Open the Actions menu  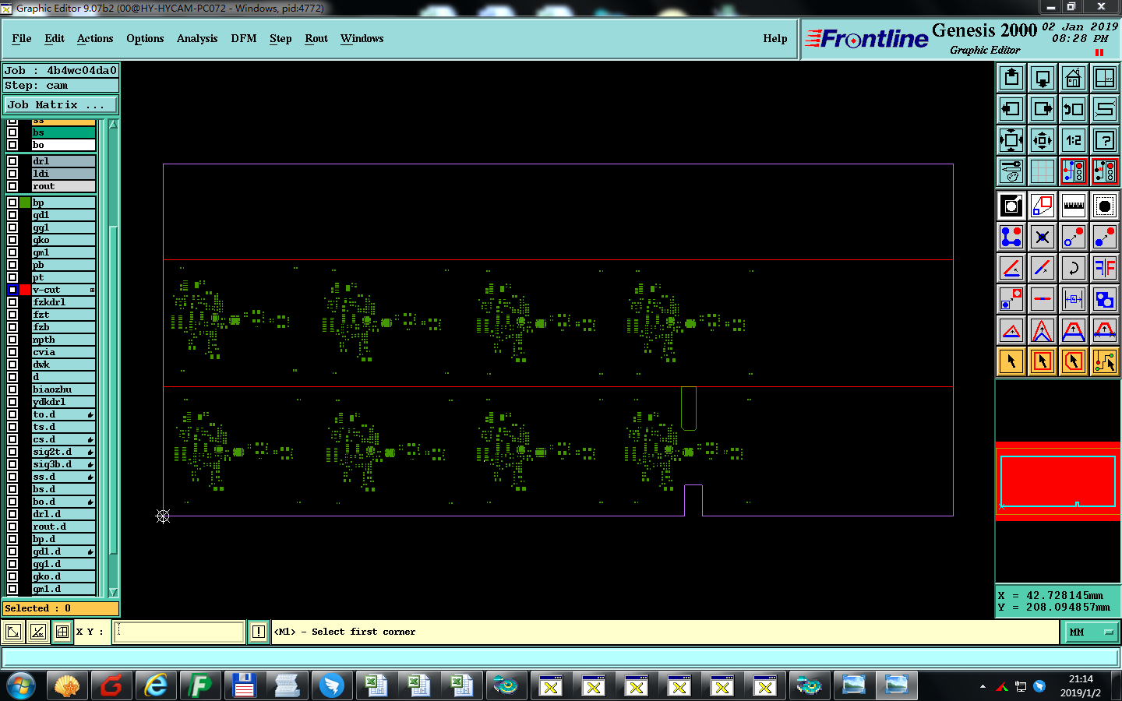pos(95,38)
